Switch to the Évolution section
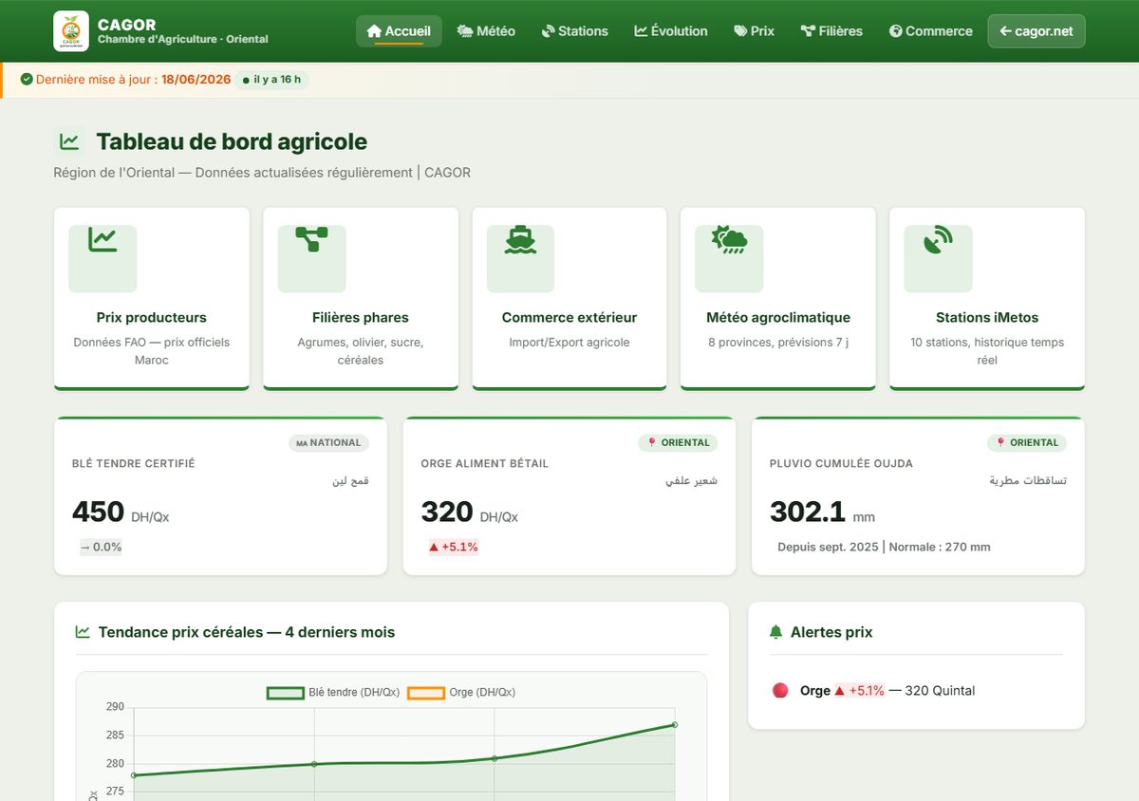1139x801 pixels. click(x=671, y=31)
